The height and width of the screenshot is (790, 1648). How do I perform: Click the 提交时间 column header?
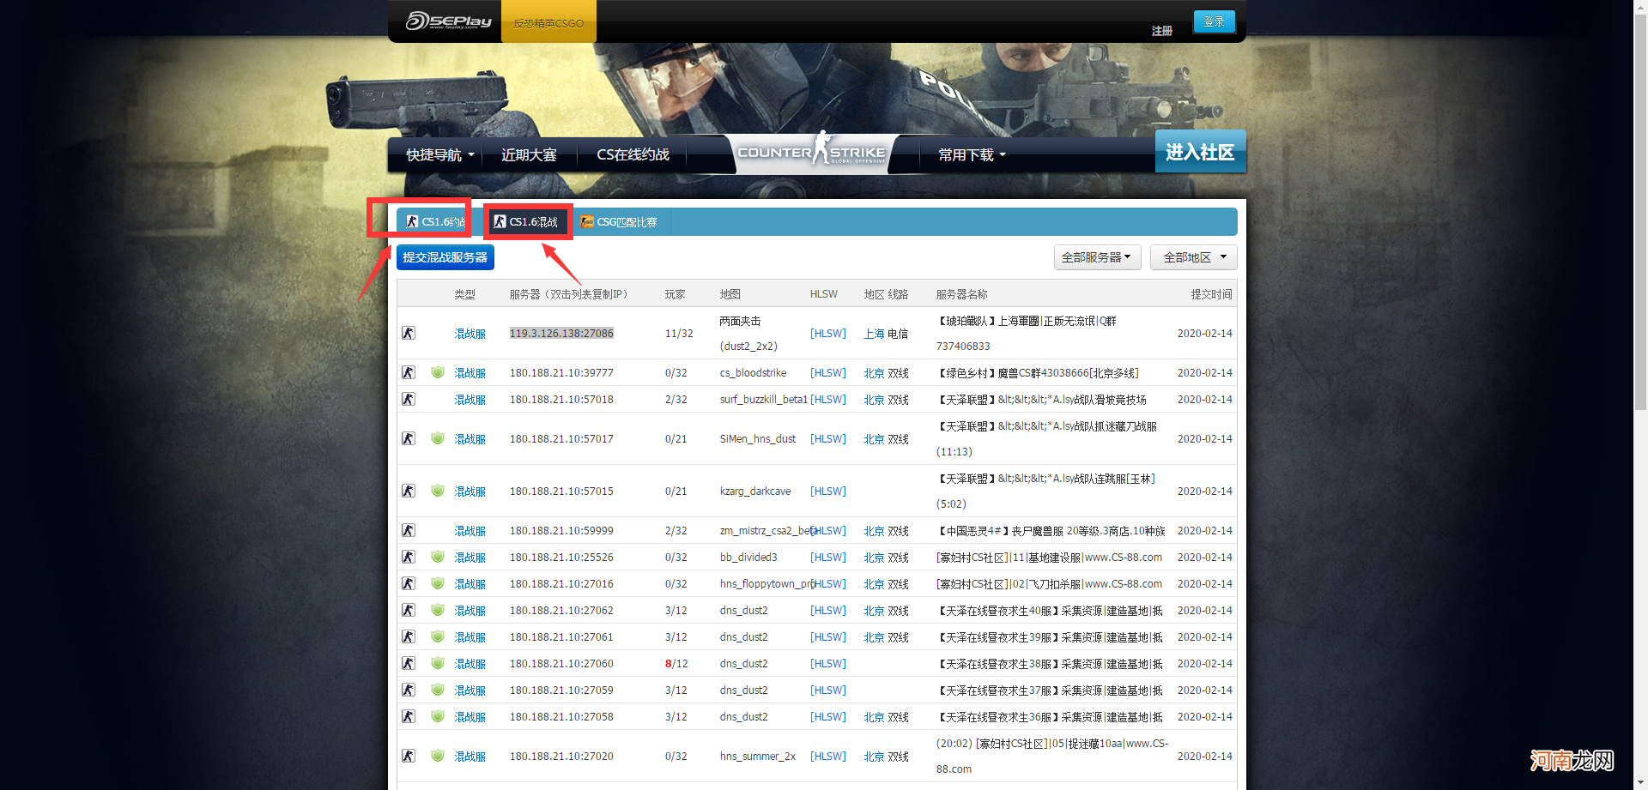(x=1211, y=294)
